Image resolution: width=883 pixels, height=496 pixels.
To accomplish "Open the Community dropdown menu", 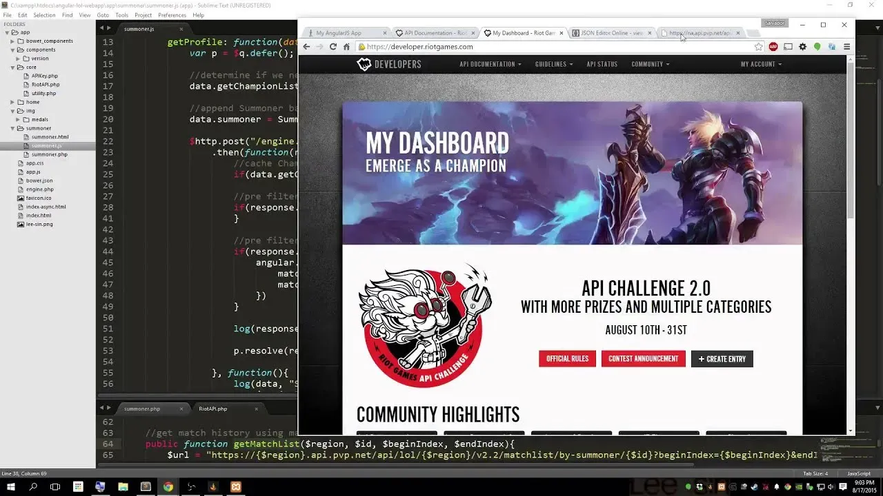I will click(651, 64).
